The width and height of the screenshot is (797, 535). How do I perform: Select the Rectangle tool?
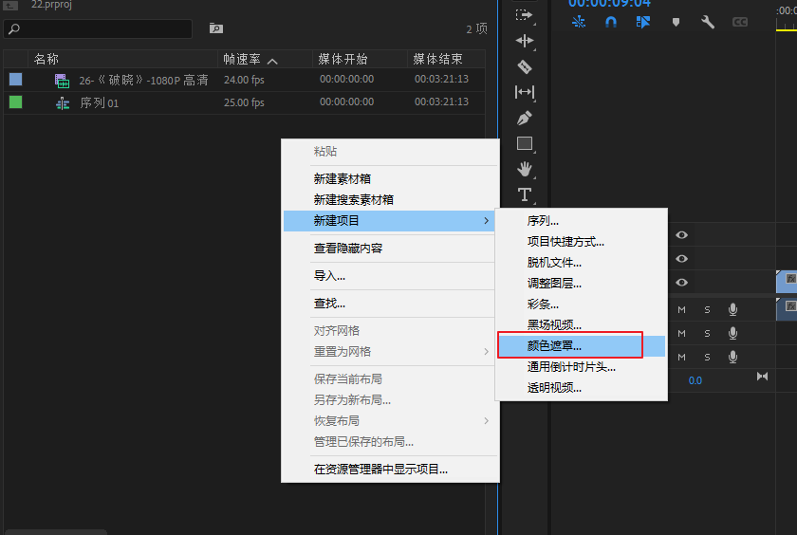(525, 144)
